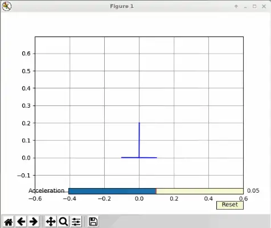Viewport: 271px width, 228px height.
Task: Click the x-axis tick label −0.2
Action: pyautogui.click(x=104, y=199)
